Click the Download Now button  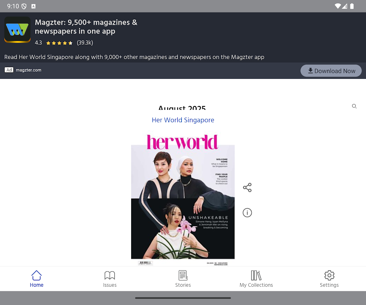[331, 71]
